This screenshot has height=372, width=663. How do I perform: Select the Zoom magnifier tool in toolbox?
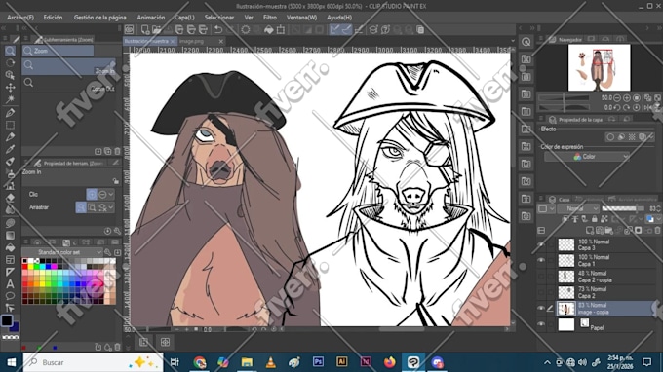coord(10,51)
